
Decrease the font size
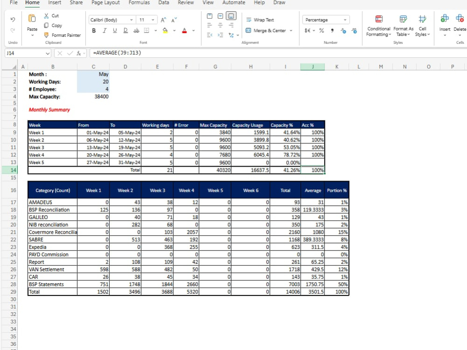pyautogui.click(x=174, y=20)
